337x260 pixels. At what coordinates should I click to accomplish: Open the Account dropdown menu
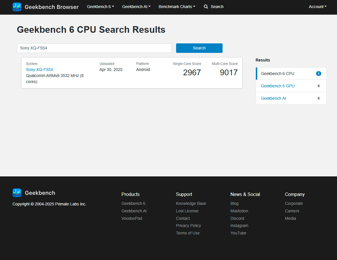318,7
